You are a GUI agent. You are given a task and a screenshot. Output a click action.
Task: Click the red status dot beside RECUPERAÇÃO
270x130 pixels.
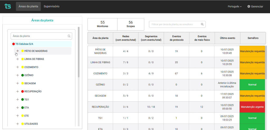click(22, 92)
